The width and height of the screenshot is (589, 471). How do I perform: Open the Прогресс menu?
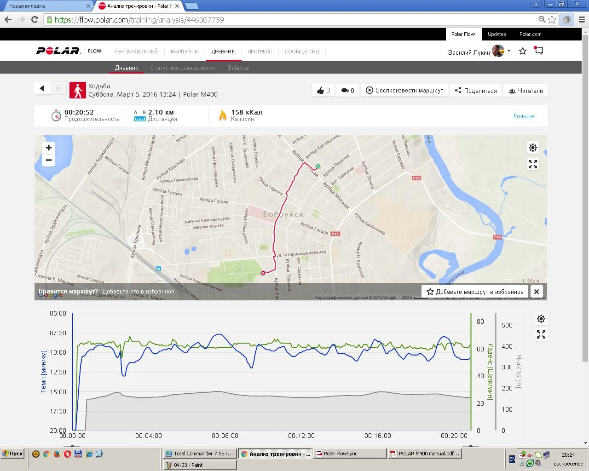(x=260, y=52)
